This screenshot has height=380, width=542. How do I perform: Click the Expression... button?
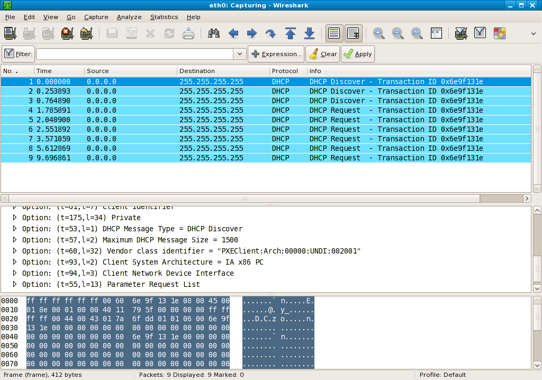click(x=276, y=54)
